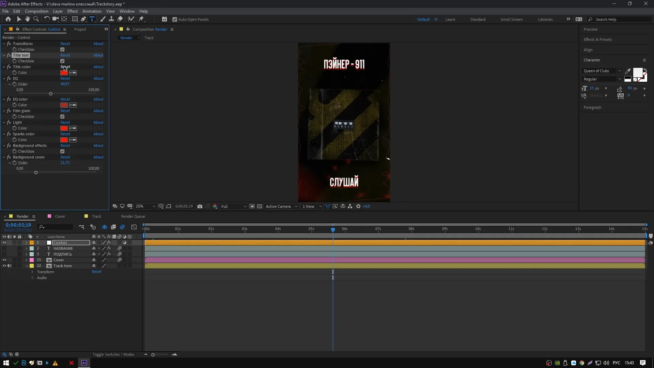Select the Rectangle shape tool
The image size is (654, 368).
pos(75,19)
